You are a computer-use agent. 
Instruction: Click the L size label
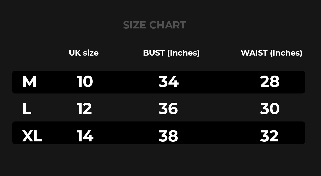point(27,109)
